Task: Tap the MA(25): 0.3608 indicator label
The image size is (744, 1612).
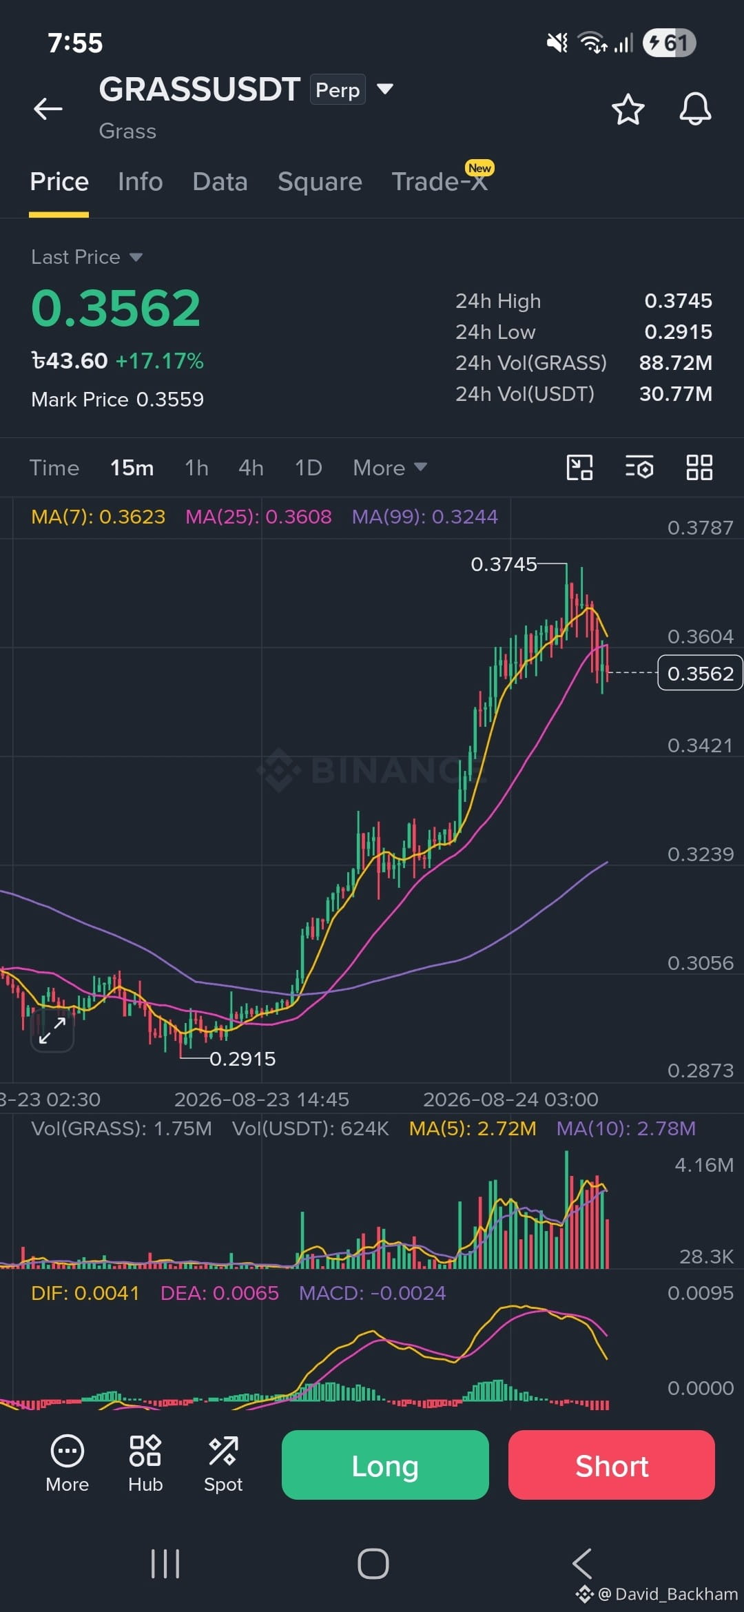Action: [258, 517]
